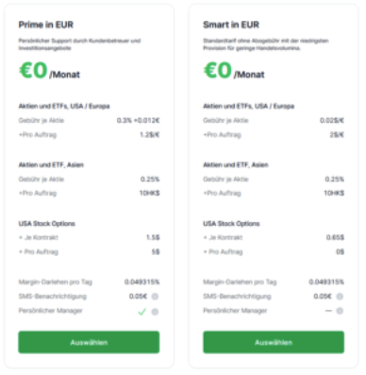Screen dimensions: 366x375
Task: Click €0 /Monat price on Prime card
Action: [49, 71]
